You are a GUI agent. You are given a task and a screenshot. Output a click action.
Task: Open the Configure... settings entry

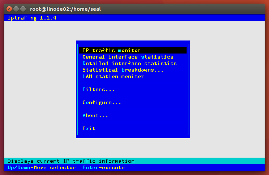[102, 102]
